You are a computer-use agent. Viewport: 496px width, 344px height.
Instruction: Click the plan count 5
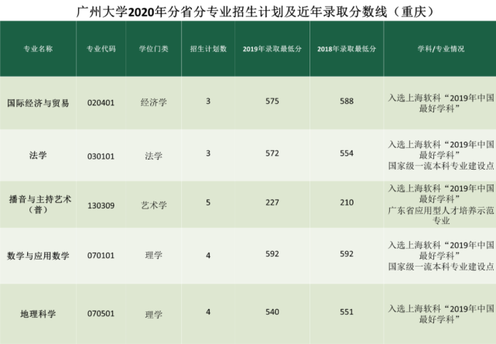(208, 202)
